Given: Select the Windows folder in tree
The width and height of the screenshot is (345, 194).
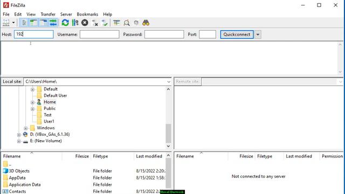Looking at the screenshot, I should coord(45,128).
